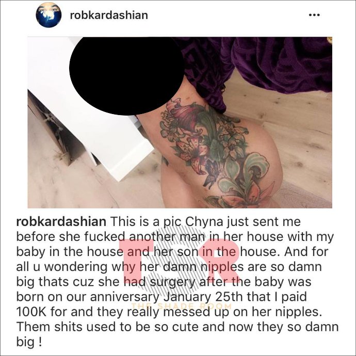This screenshot has width=356, height=356.
Task: Open the posted photo
Action: coord(180,122)
